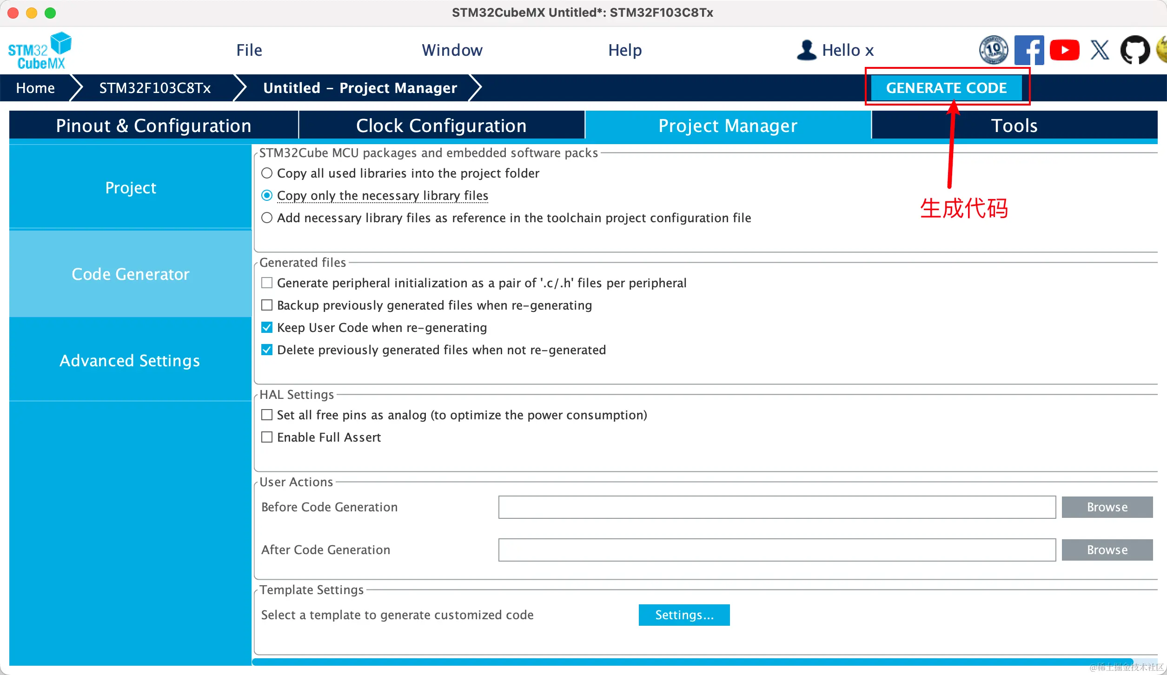Click the 'STM32Cube MCU packages and embedded software packs' title
The width and height of the screenshot is (1167, 675).
coord(429,152)
